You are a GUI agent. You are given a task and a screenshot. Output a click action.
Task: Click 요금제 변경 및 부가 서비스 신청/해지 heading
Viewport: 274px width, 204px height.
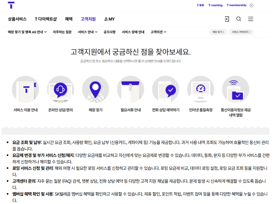click(43, 155)
